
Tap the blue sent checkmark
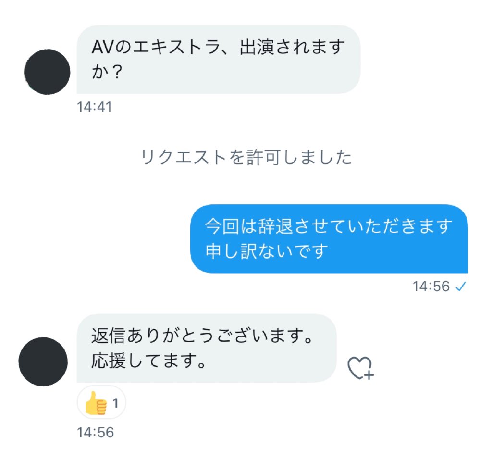(x=461, y=287)
